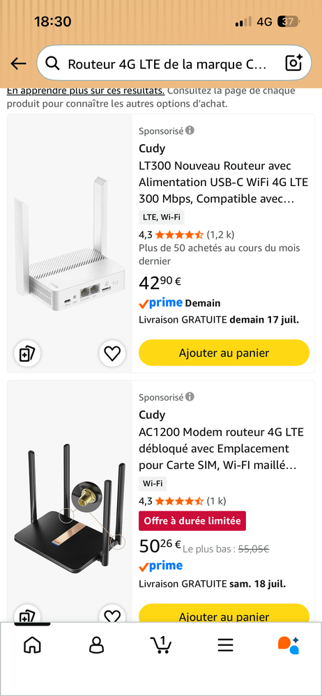The image size is (322, 696).
Task: Open Home tab in bottom bar
Action: point(32,644)
